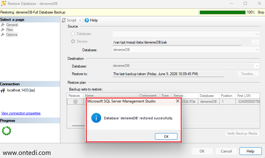
Task: Open the General page
Action: click(x=12, y=25)
